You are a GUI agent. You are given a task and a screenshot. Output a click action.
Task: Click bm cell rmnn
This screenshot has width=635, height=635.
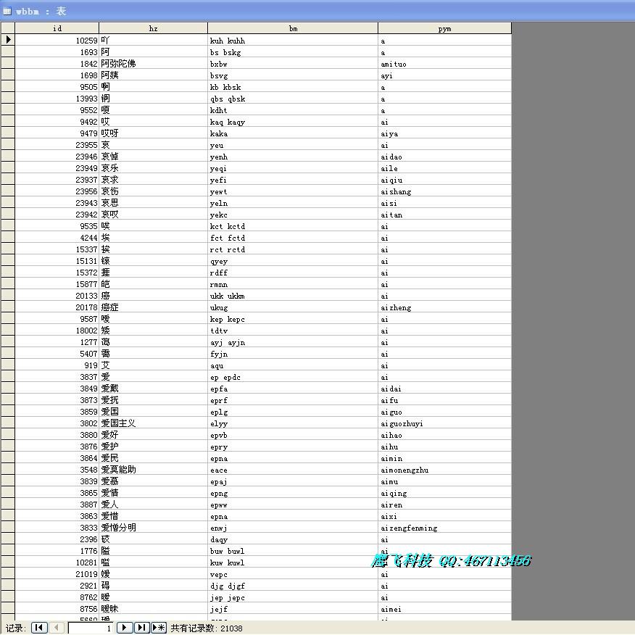click(293, 284)
